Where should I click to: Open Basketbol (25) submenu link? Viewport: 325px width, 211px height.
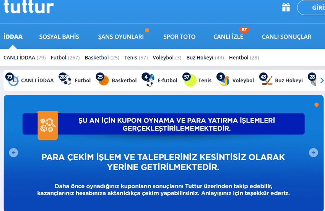tap(102, 58)
